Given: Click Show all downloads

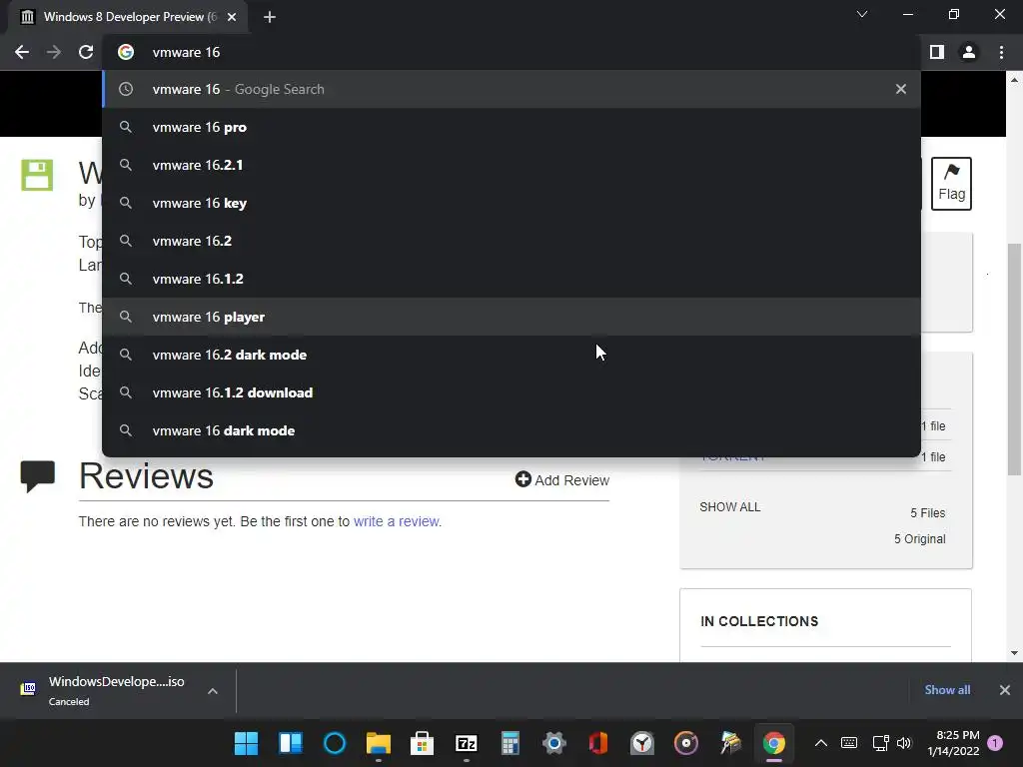Looking at the screenshot, I should point(947,689).
